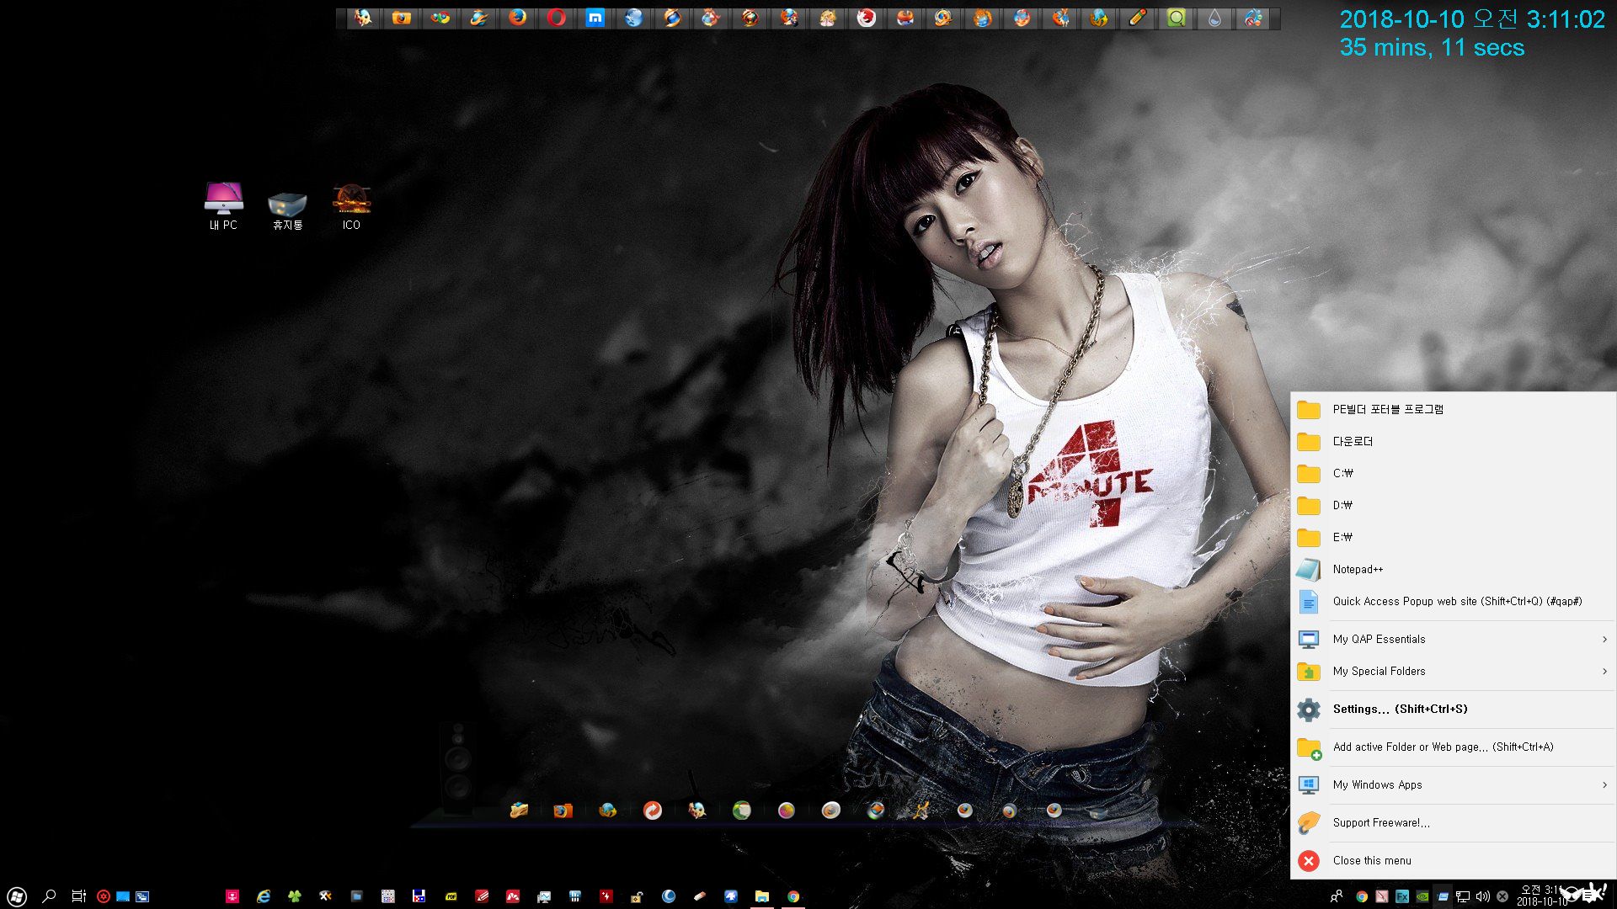Expand the My QAP Essentials submenu arrow
The image size is (1617, 909).
[1604, 639]
